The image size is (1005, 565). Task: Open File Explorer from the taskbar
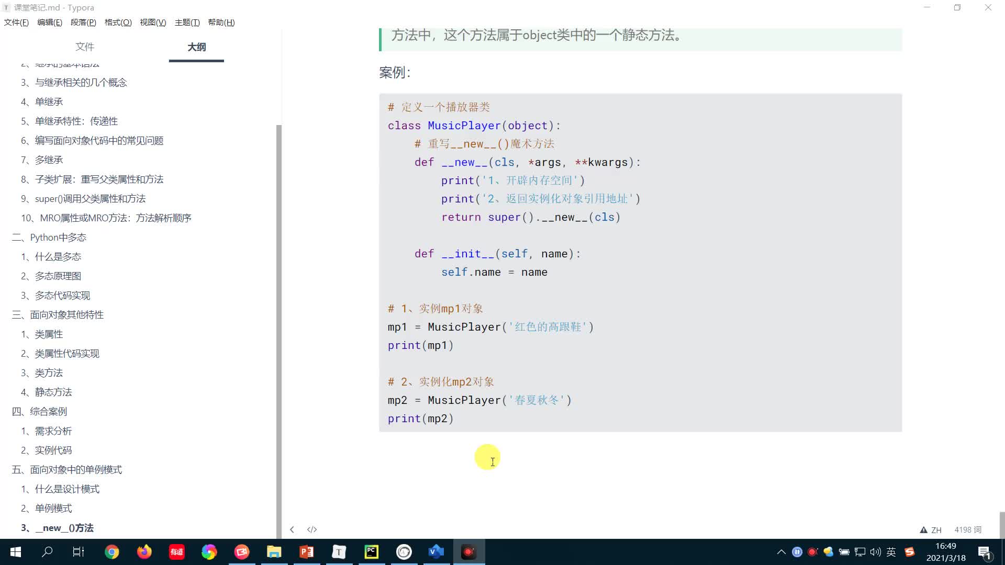pos(274,552)
